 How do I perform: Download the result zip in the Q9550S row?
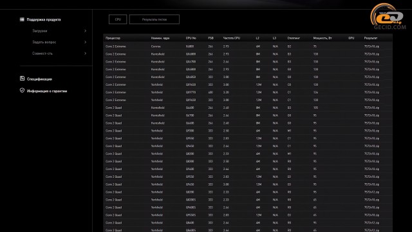pyautogui.click(x=371, y=215)
